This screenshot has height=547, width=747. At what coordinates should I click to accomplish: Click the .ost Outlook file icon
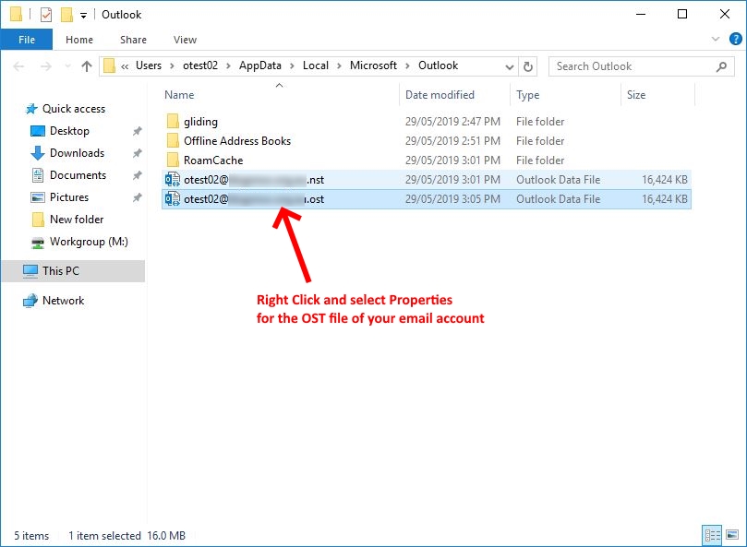click(x=172, y=199)
